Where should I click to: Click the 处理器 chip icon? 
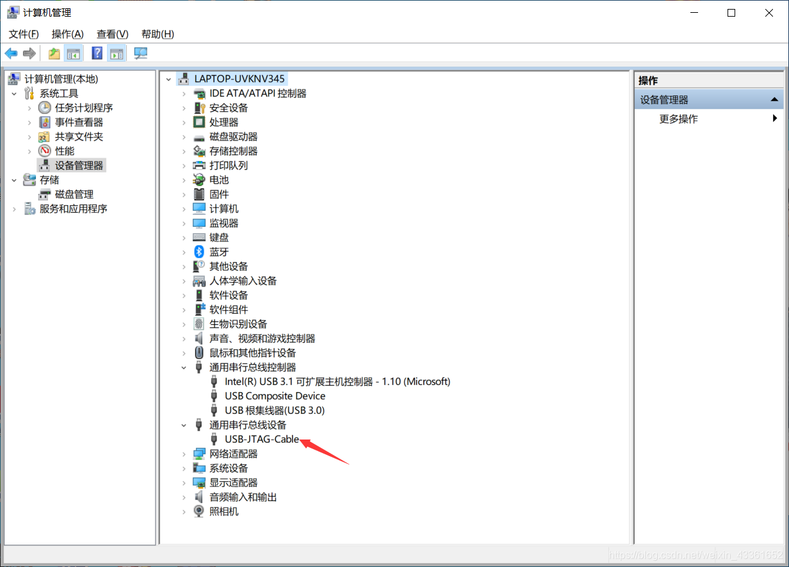pyautogui.click(x=199, y=122)
